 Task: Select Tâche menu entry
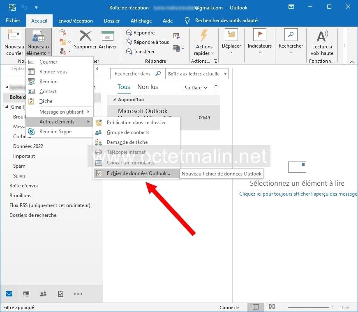(x=60, y=101)
